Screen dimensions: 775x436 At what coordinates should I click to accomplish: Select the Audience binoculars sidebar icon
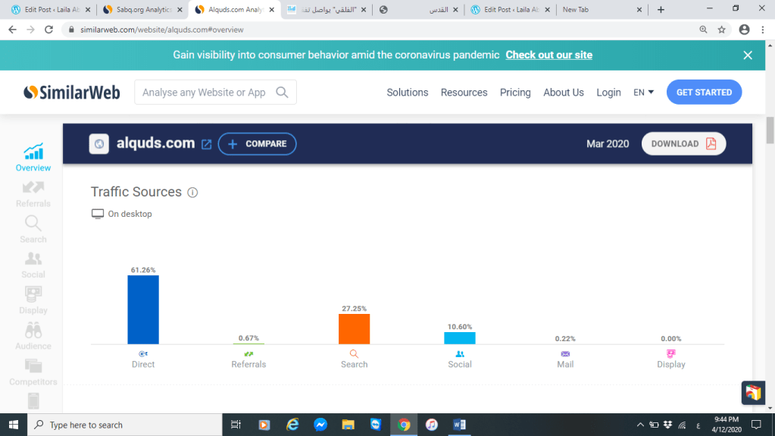(x=33, y=335)
